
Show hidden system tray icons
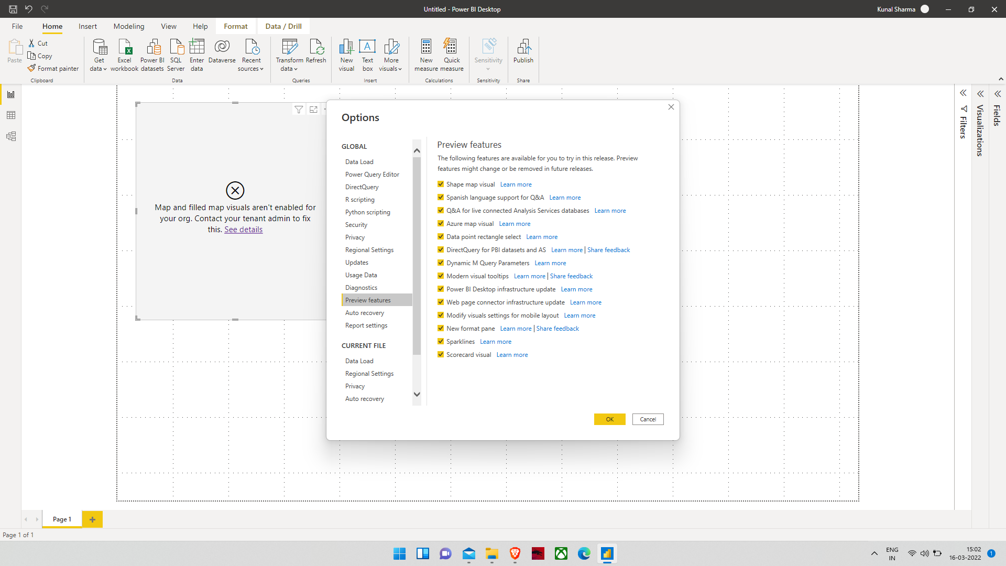pos(874,553)
